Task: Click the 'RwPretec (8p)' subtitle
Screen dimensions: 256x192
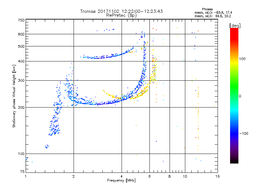Action: pyautogui.click(x=121, y=15)
